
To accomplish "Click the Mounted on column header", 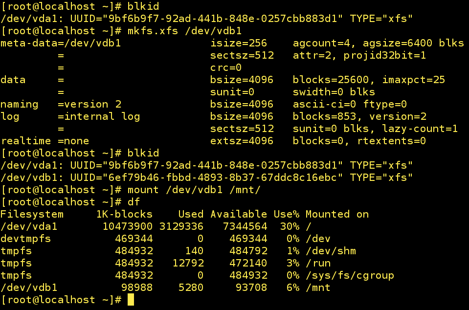I will [337, 214].
